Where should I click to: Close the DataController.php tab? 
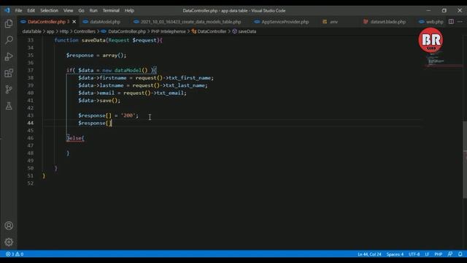(74, 22)
